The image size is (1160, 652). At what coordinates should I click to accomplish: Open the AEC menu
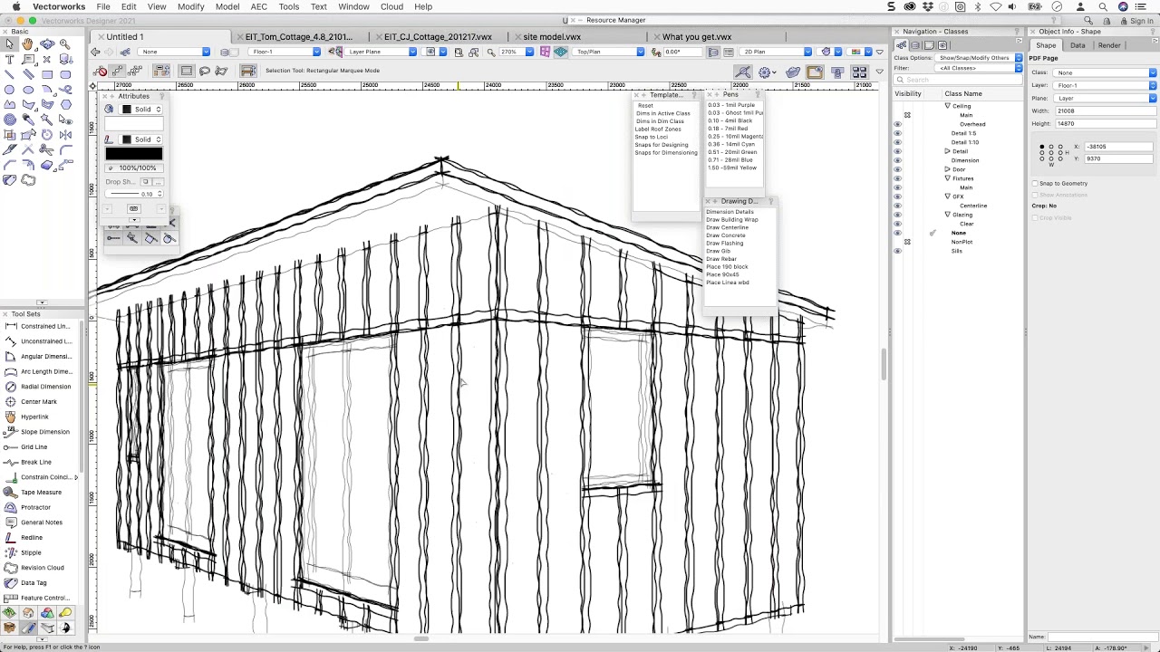coord(258,6)
